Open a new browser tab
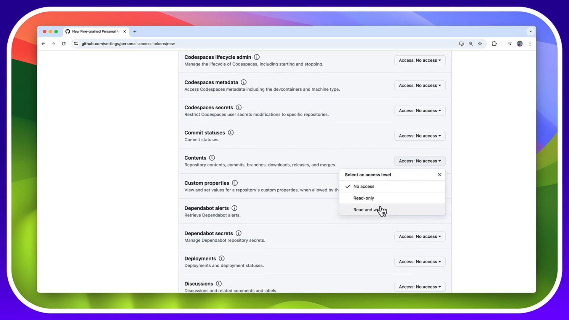Image resolution: width=569 pixels, height=320 pixels. 135,31
